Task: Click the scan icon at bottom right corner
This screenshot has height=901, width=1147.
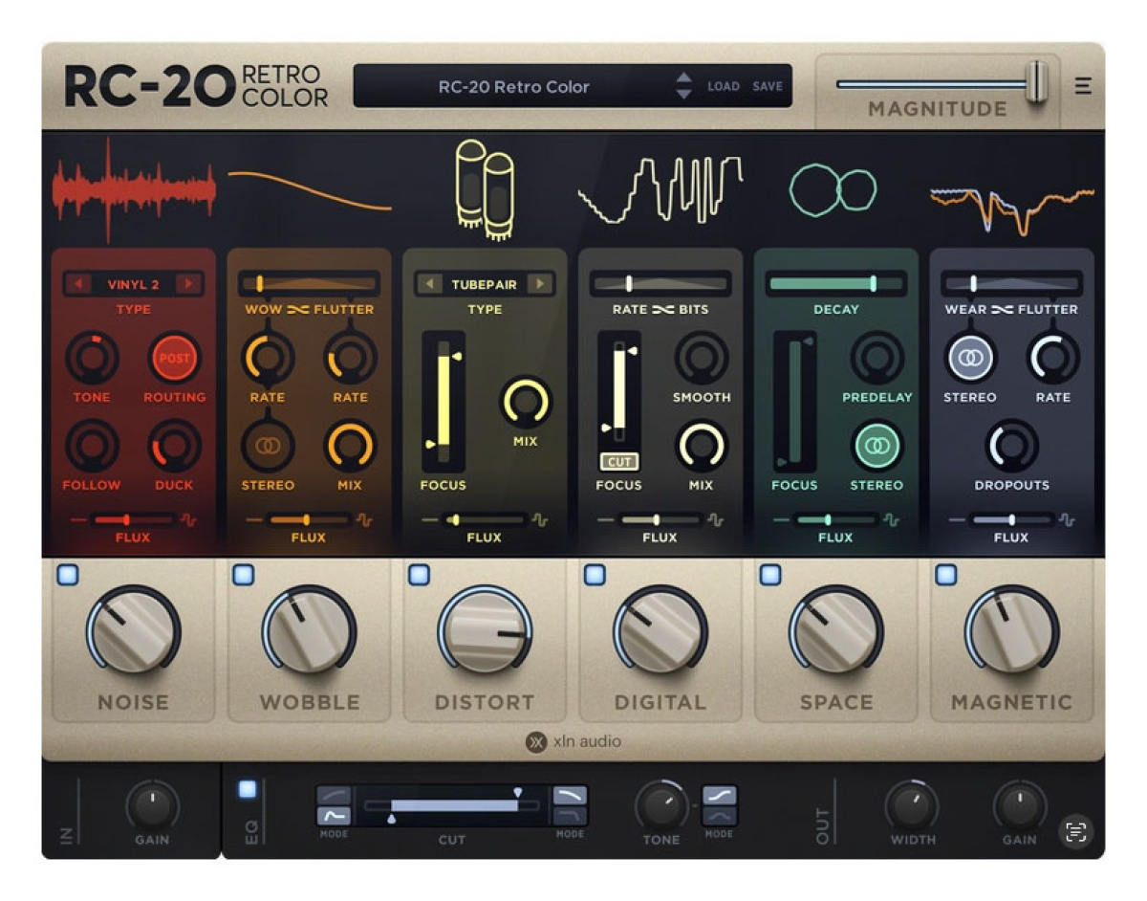Action: [x=1076, y=832]
